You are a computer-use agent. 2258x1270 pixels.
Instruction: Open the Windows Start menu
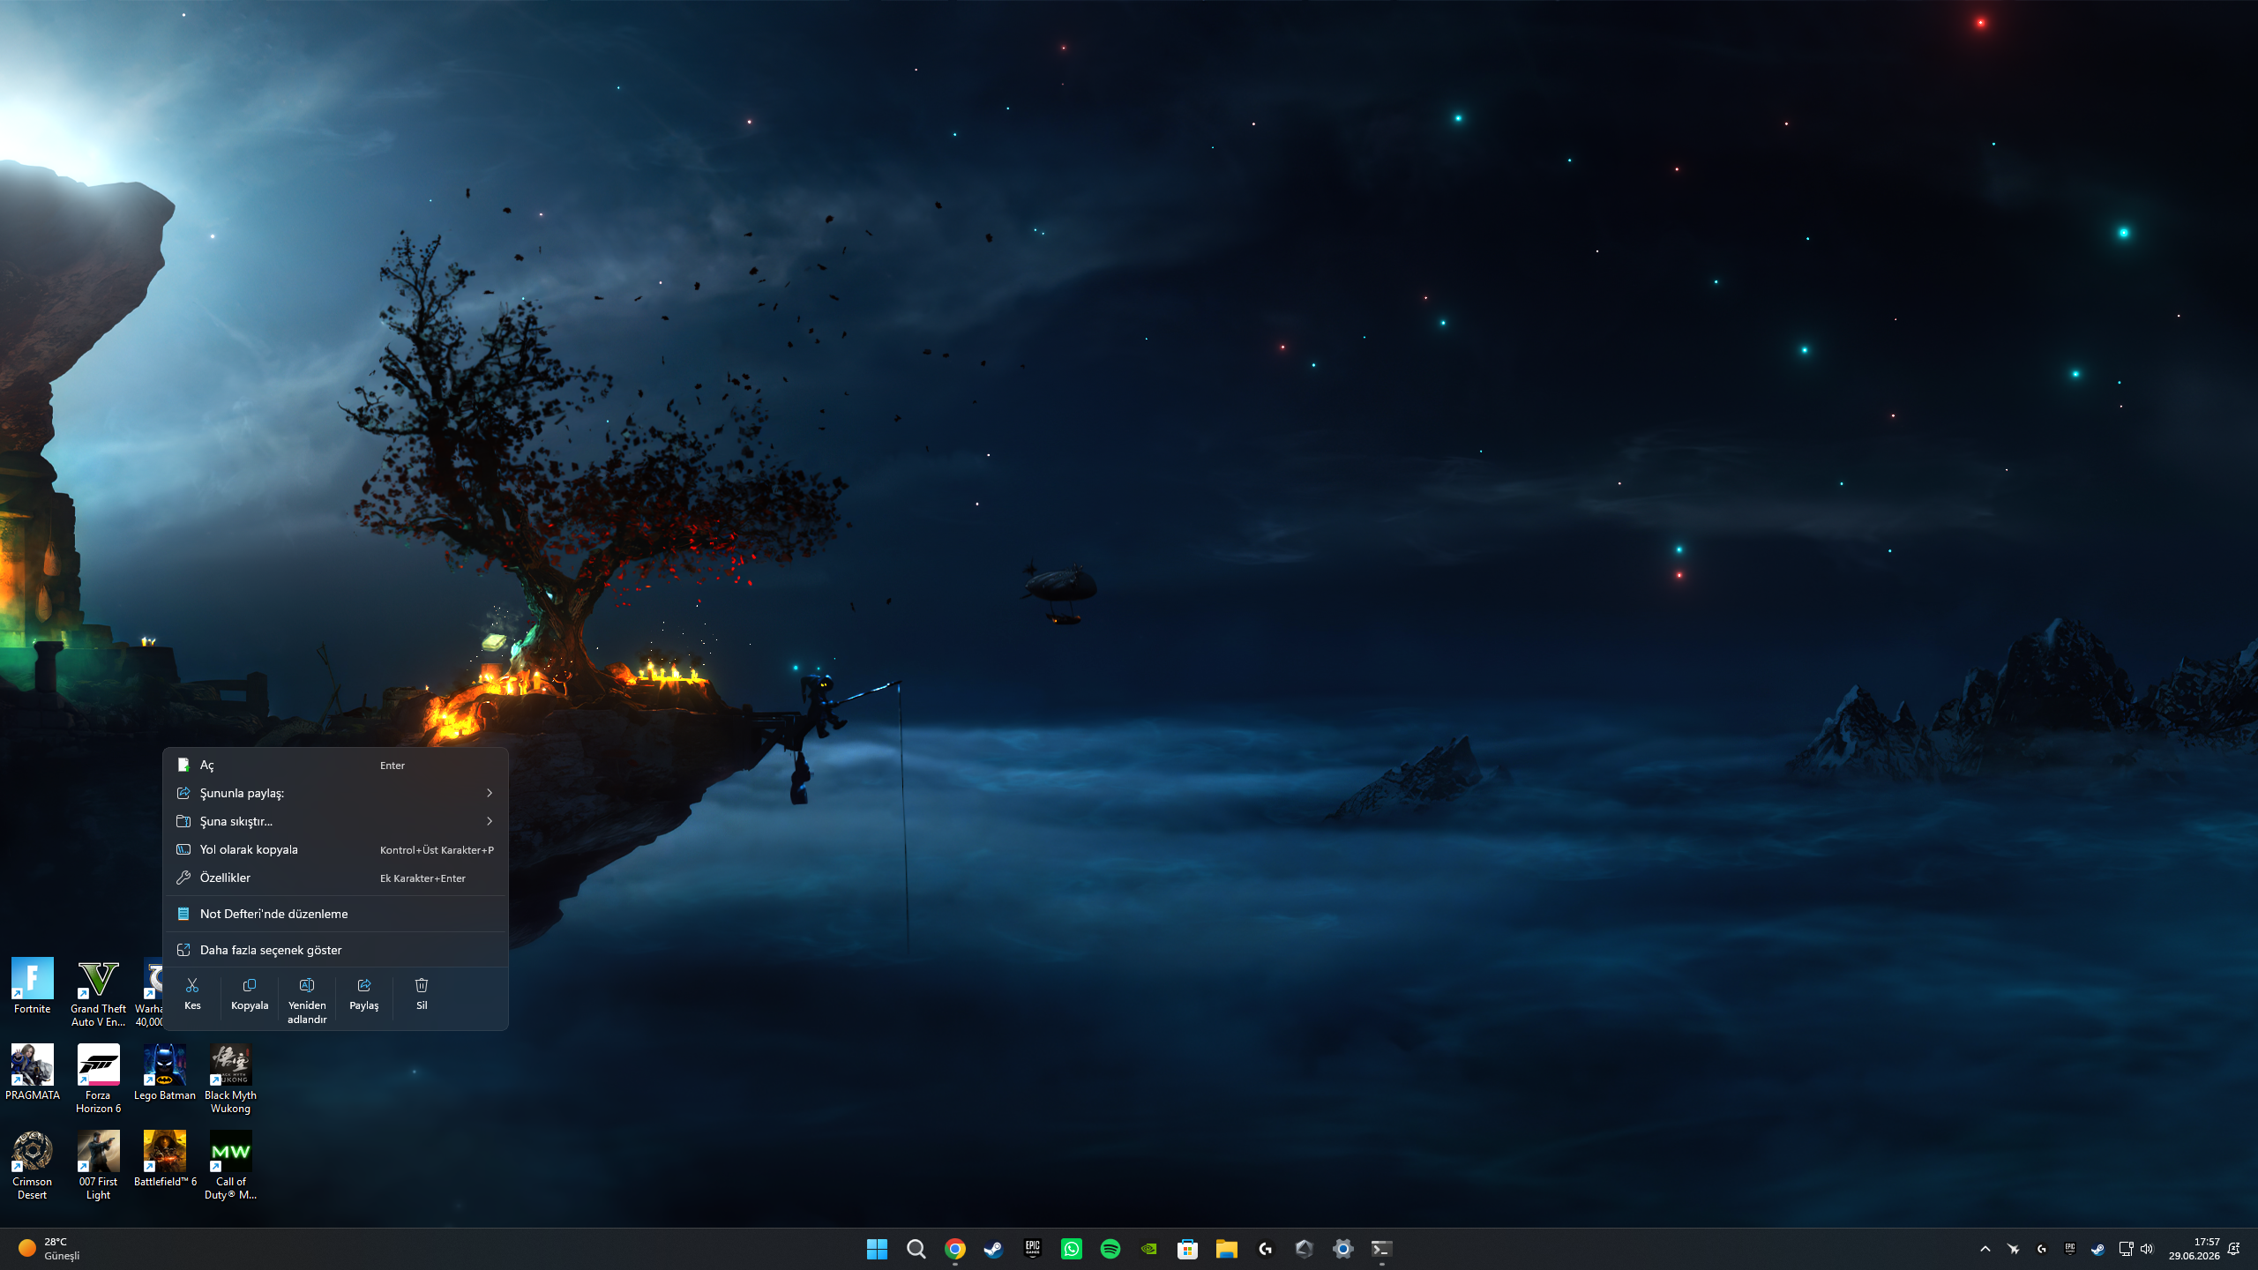pos(877,1249)
